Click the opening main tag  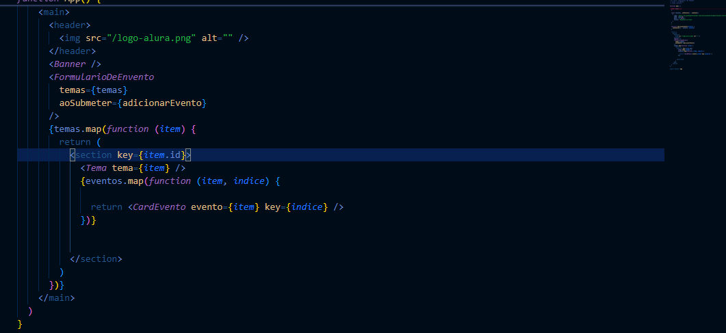click(54, 12)
